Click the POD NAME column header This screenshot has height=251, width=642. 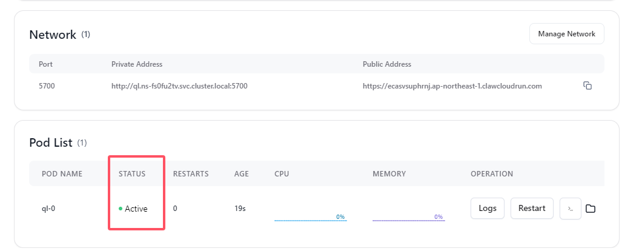pos(62,174)
